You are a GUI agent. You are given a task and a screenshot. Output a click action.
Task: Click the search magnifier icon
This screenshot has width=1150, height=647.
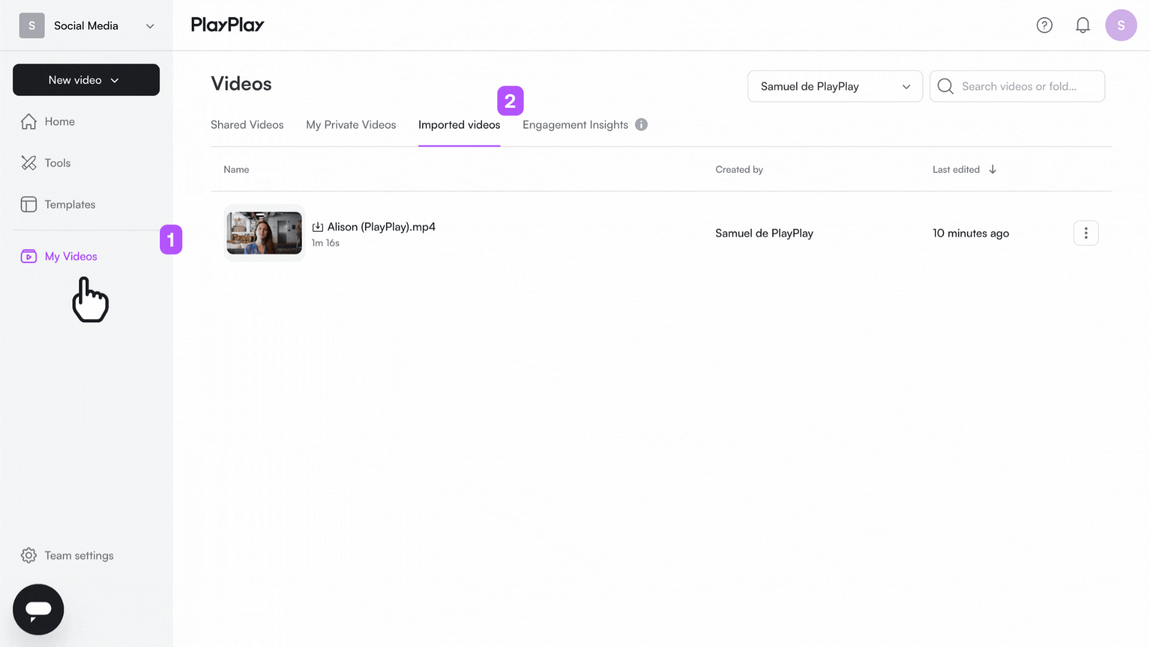click(x=945, y=86)
